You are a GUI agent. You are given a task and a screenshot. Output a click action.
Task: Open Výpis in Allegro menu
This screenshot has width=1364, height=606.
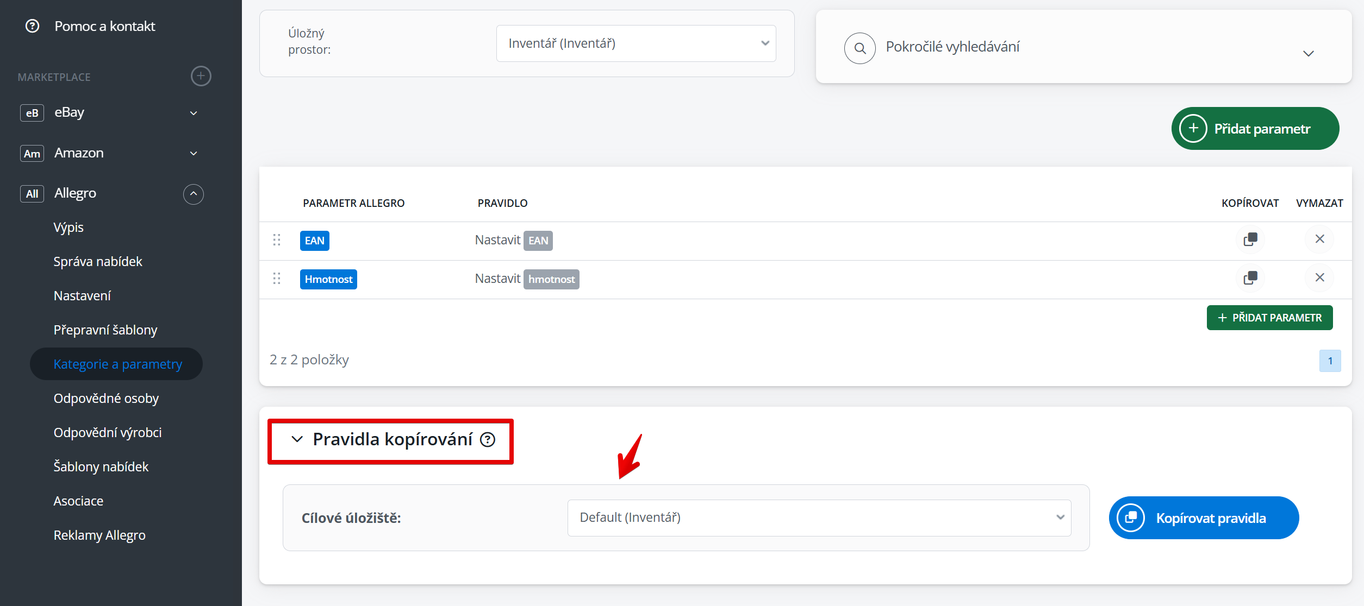click(68, 228)
